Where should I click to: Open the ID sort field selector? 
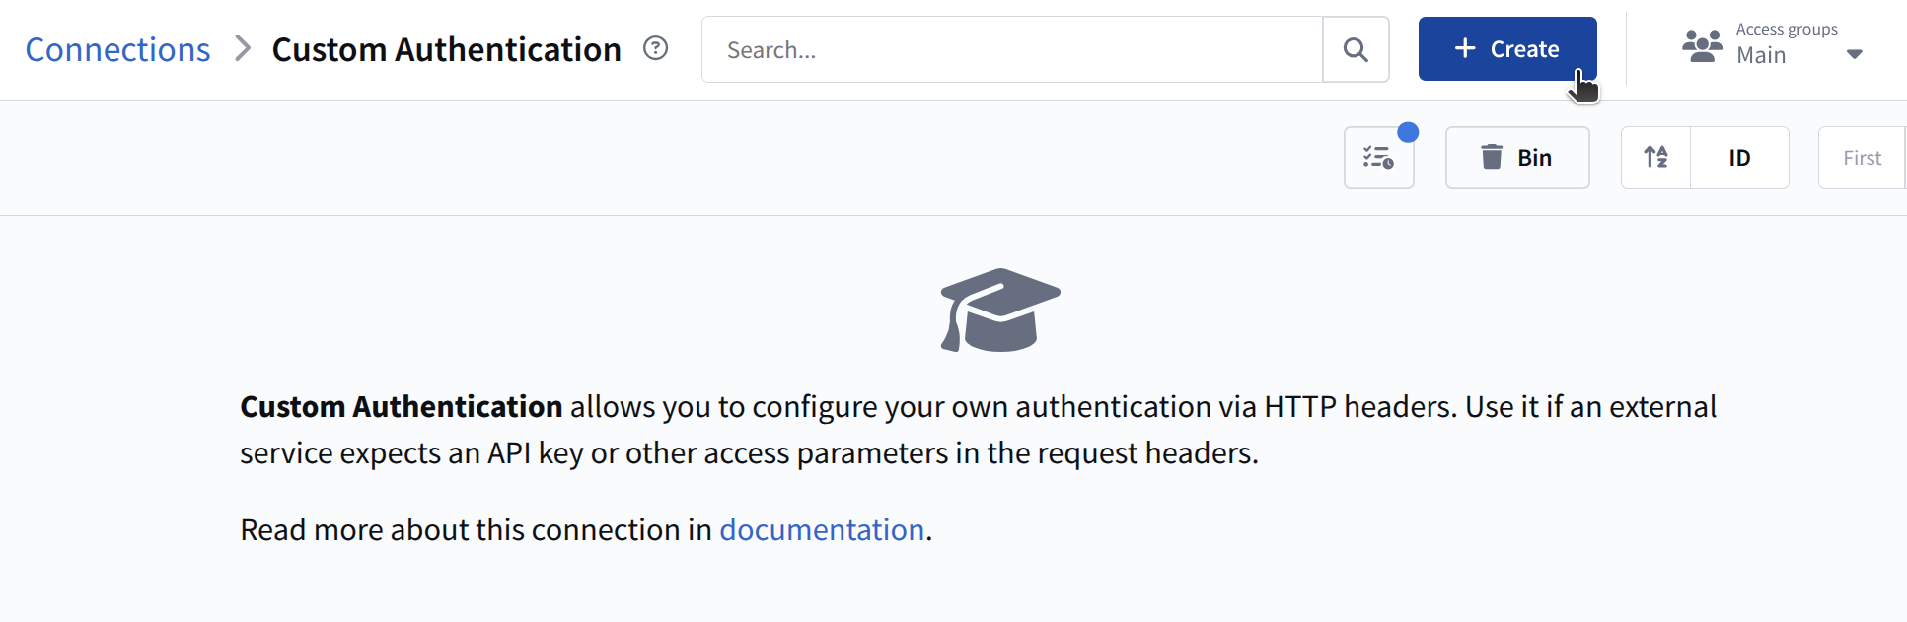pos(1739,158)
